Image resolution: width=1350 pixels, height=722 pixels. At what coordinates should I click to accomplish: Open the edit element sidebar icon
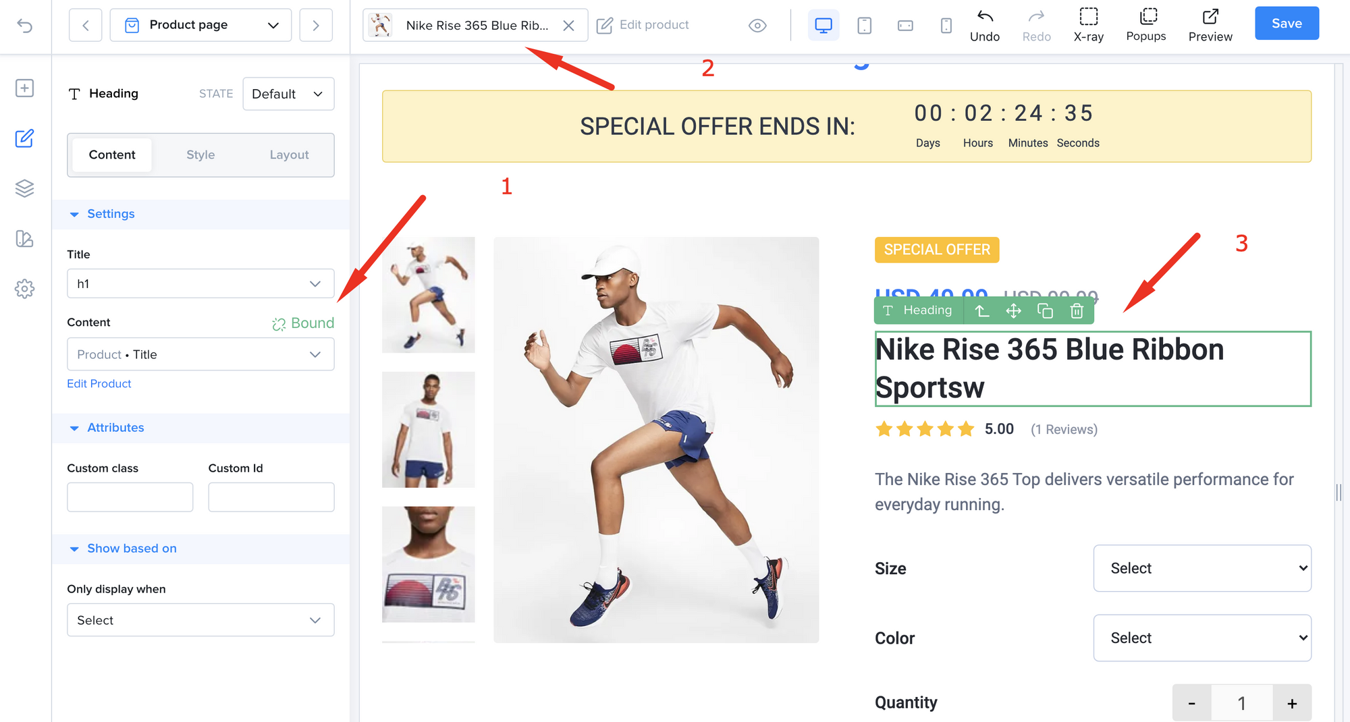pos(25,138)
